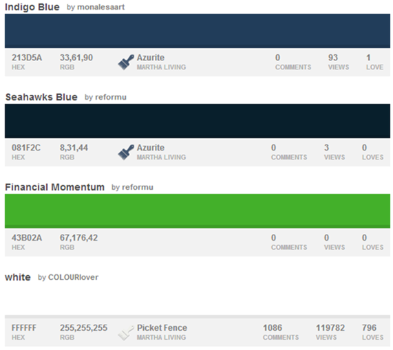This screenshot has height=350, width=393.
Task: Click the Picket Fence paintbrush icon
Action: pos(126,333)
